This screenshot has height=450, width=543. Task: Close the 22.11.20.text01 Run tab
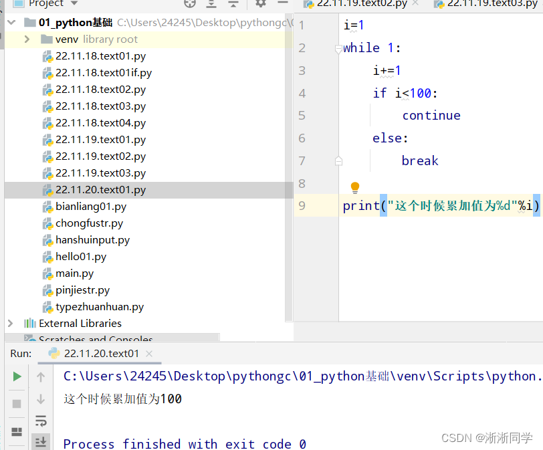pyautogui.click(x=149, y=354)
